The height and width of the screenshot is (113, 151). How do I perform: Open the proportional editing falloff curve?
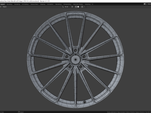point(85,7)
